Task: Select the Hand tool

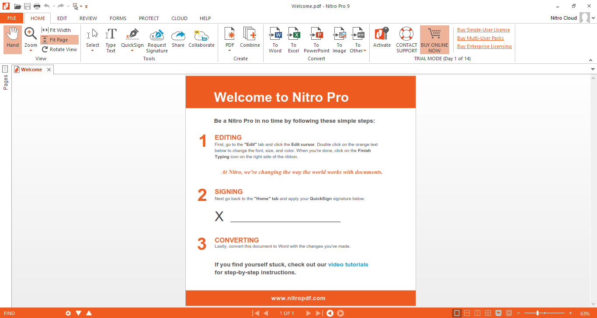Action: [13, 39]
